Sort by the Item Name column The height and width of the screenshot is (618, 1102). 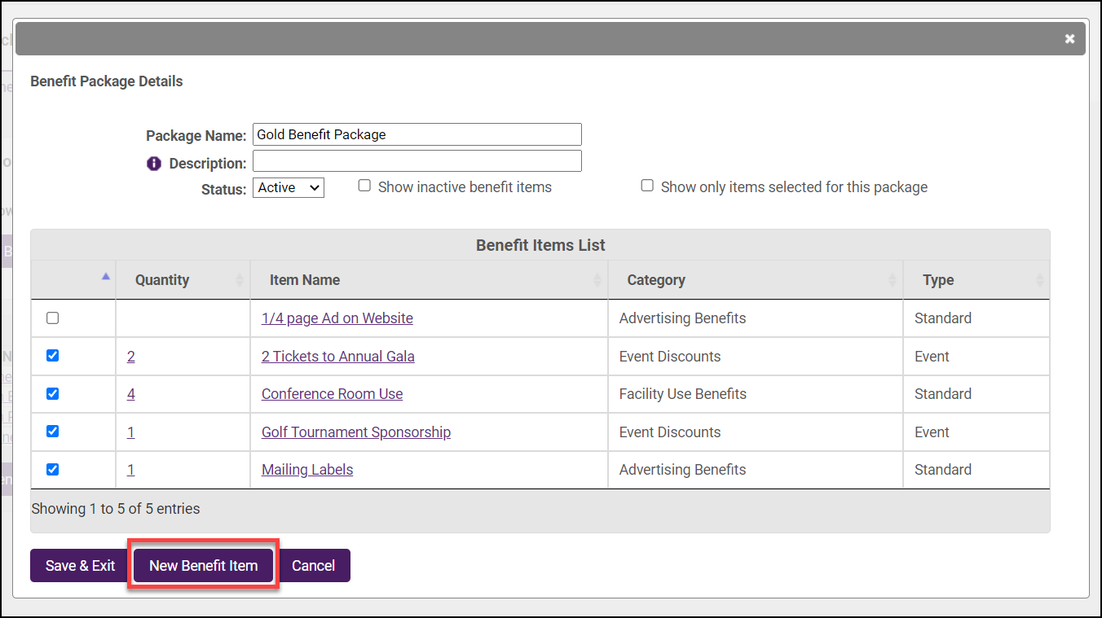305,280
